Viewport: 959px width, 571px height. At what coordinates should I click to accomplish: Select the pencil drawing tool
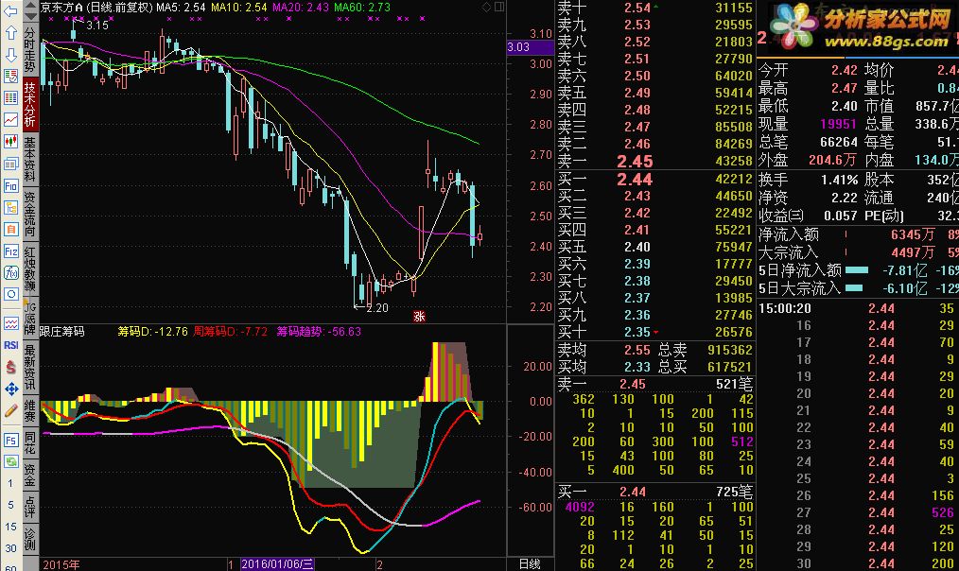click(x=10, y=411)
